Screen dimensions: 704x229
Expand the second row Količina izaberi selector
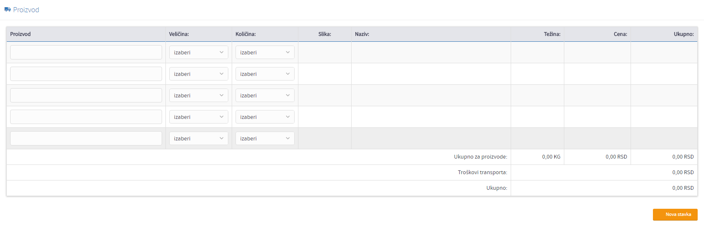(265, 74)
